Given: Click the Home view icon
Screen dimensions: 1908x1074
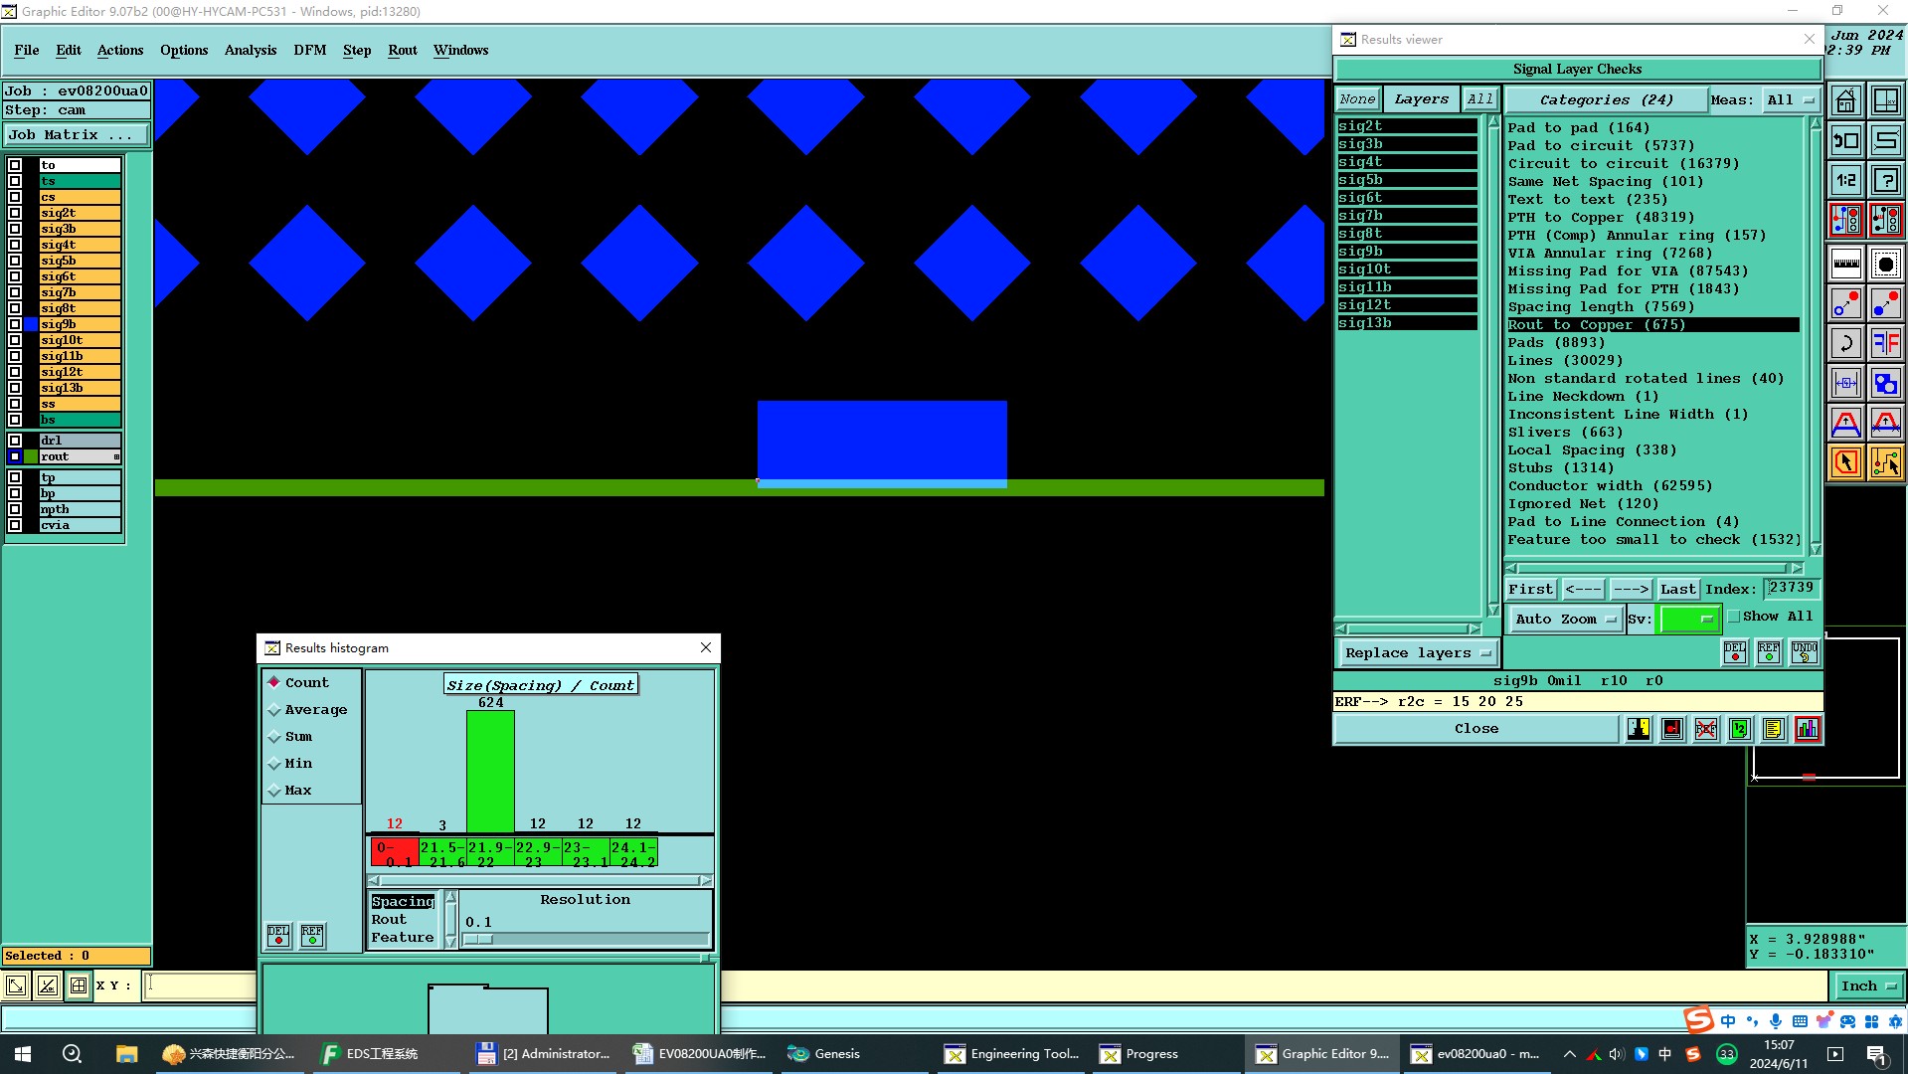Looking at the screenshot, I should 1846,100.
